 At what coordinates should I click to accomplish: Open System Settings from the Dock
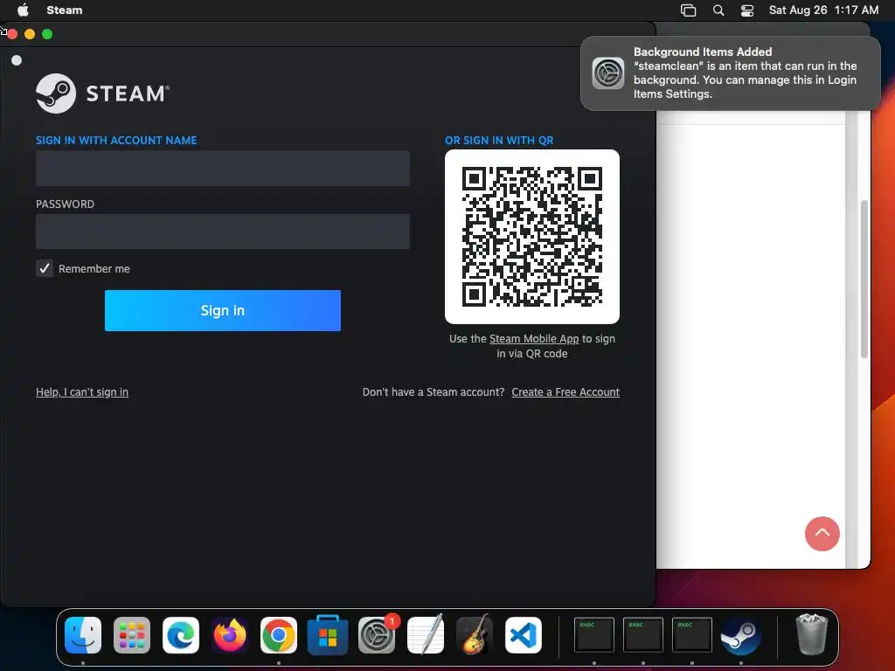[377, 635]
